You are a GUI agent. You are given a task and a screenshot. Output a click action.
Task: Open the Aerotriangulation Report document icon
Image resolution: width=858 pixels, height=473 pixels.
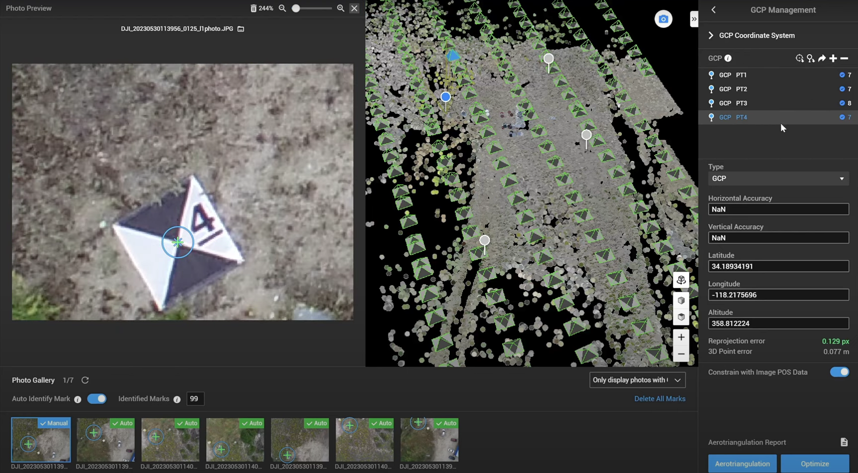point(844,442)
